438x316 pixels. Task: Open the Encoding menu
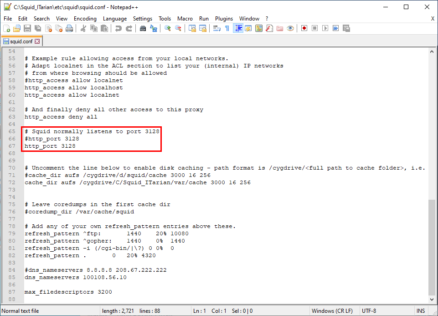[x=85, y=18]
